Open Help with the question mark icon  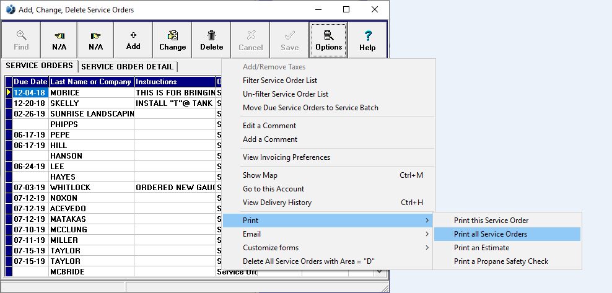coord(367,40)
